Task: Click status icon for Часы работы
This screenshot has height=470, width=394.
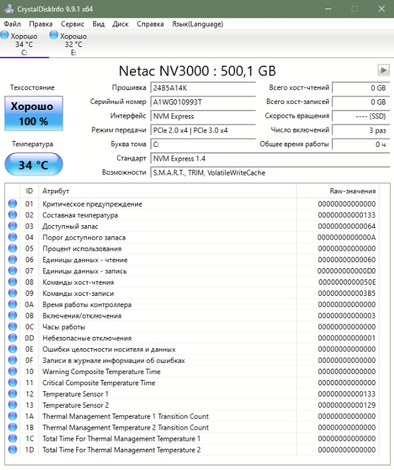Action: 13,326
